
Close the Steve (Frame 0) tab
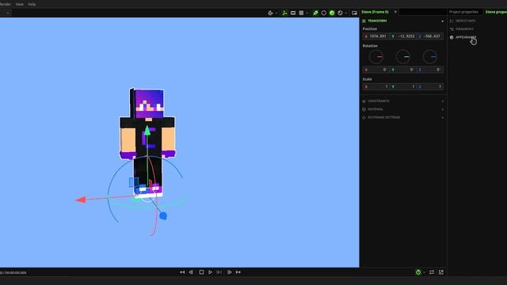395,12
